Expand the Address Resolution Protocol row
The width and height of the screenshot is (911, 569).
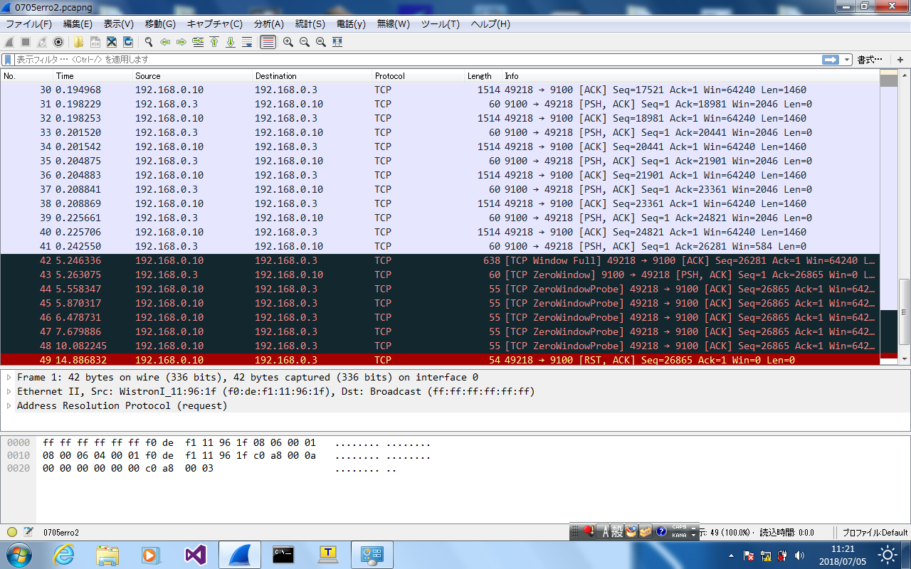pos(9,406)
